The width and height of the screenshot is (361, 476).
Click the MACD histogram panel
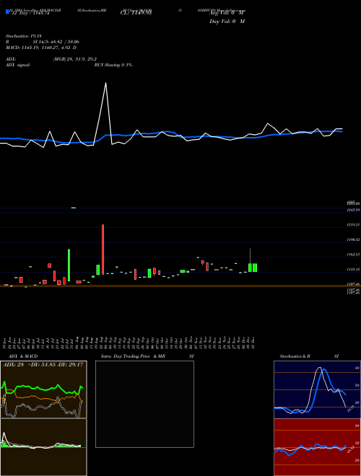(43, 447)
